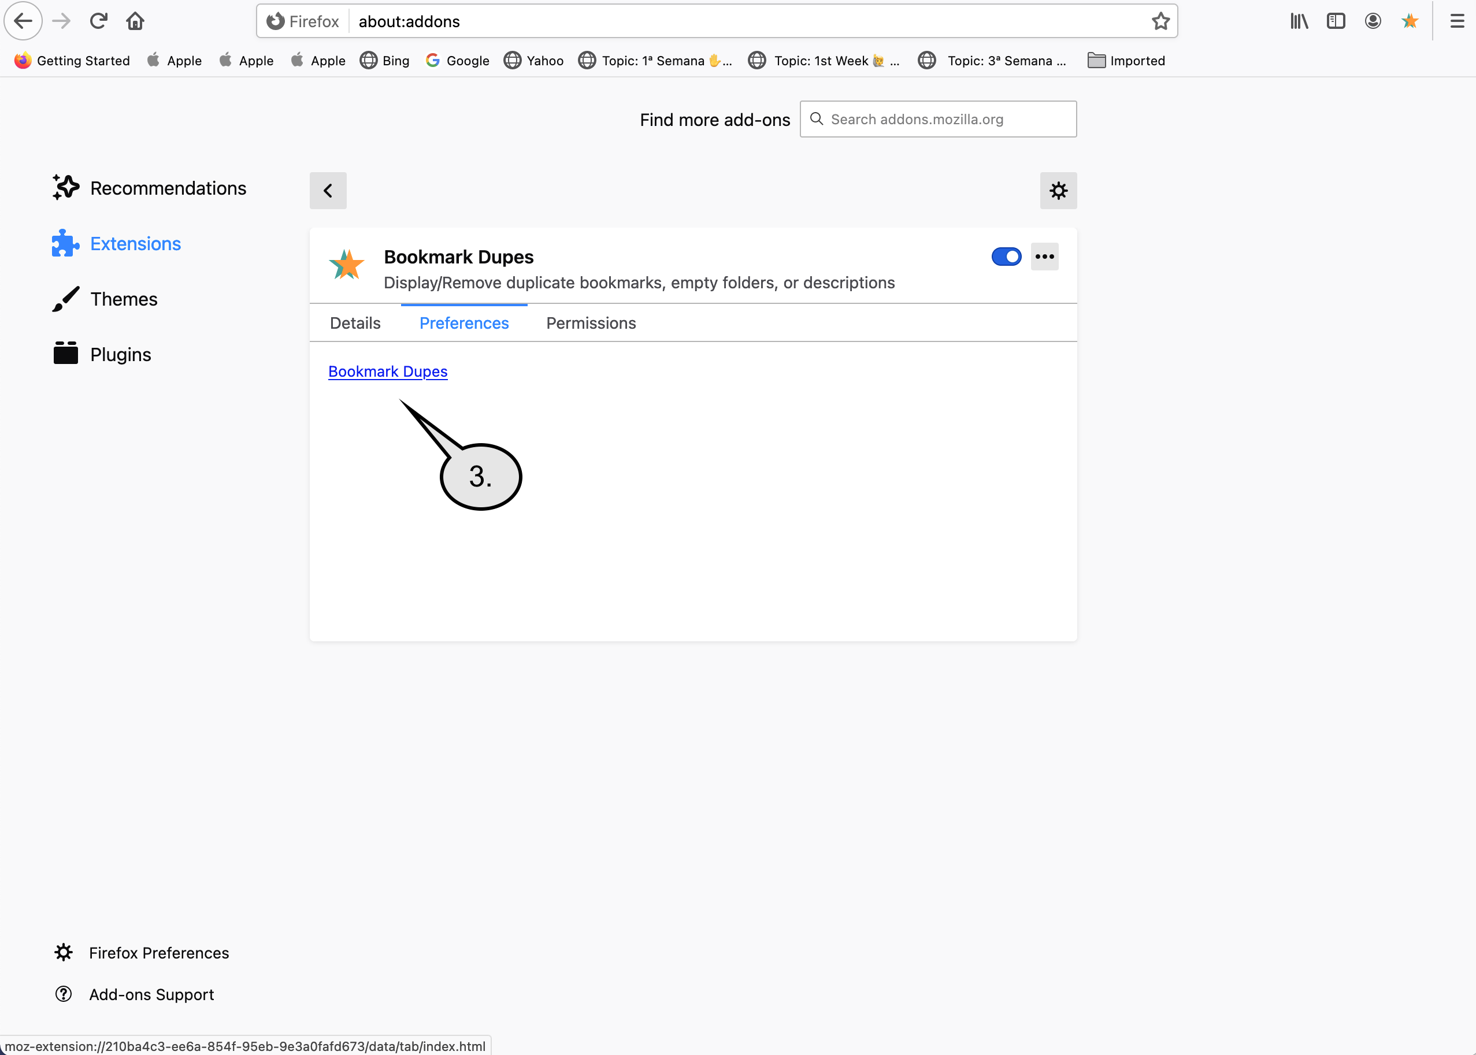The width and height of the screenshot is (1476, 1055).
Task: Open the hamburger application menu
Action: (x=1457, y=21)
